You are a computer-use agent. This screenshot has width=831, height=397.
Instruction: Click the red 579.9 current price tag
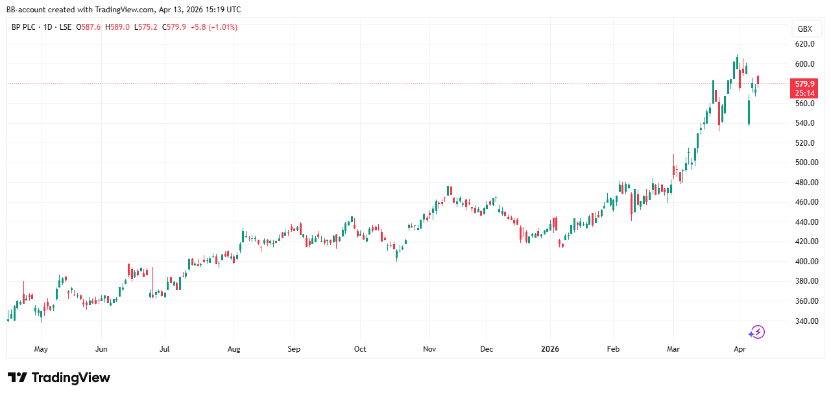click(804, 84)
